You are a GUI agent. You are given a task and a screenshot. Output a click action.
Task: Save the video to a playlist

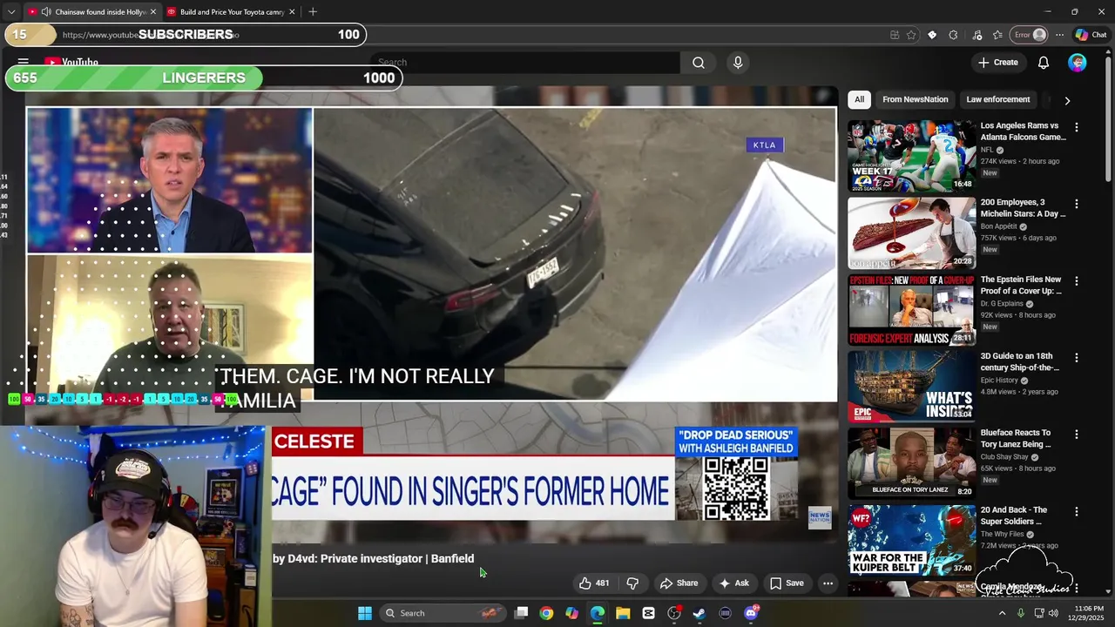[x=787, y=583]
